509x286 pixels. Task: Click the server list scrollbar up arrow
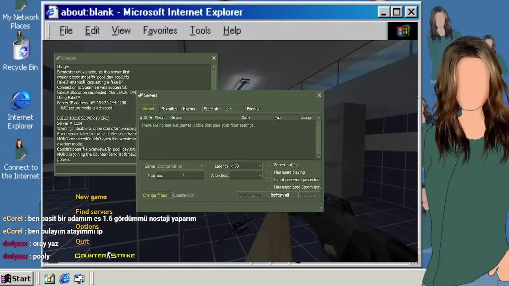(x=319, y=118)
